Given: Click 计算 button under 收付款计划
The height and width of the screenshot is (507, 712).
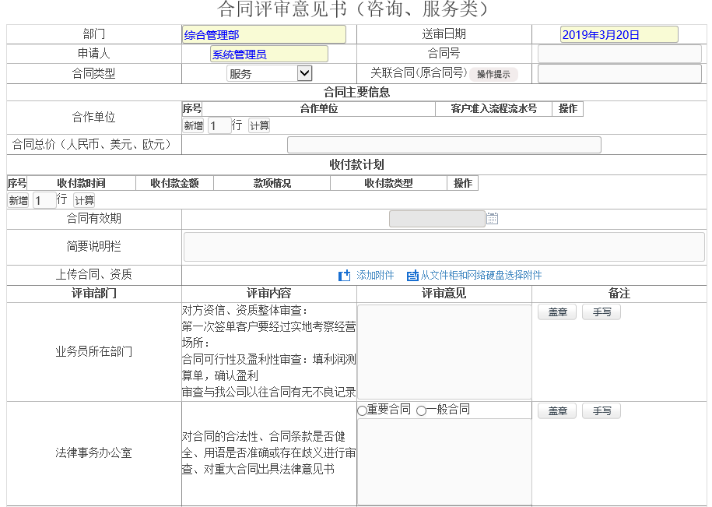Looking at the screenshot, I should pyautogui.click(x=84, y=200).
